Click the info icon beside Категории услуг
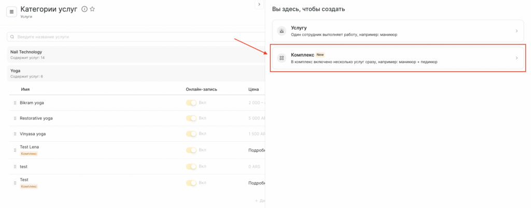Viewport: 531px width, 208px height. pyautogui.click(x=85, y=9)
